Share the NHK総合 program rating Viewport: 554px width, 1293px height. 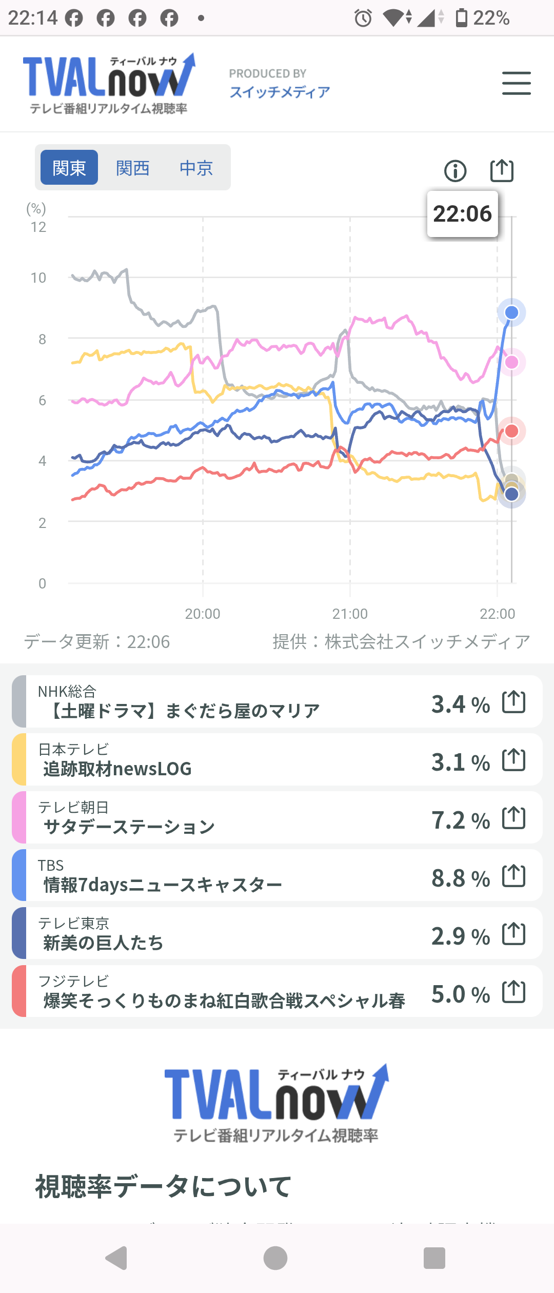point(513,702)
